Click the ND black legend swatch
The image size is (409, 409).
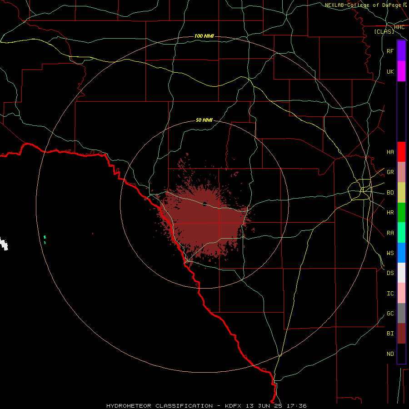tap(401, 354)
